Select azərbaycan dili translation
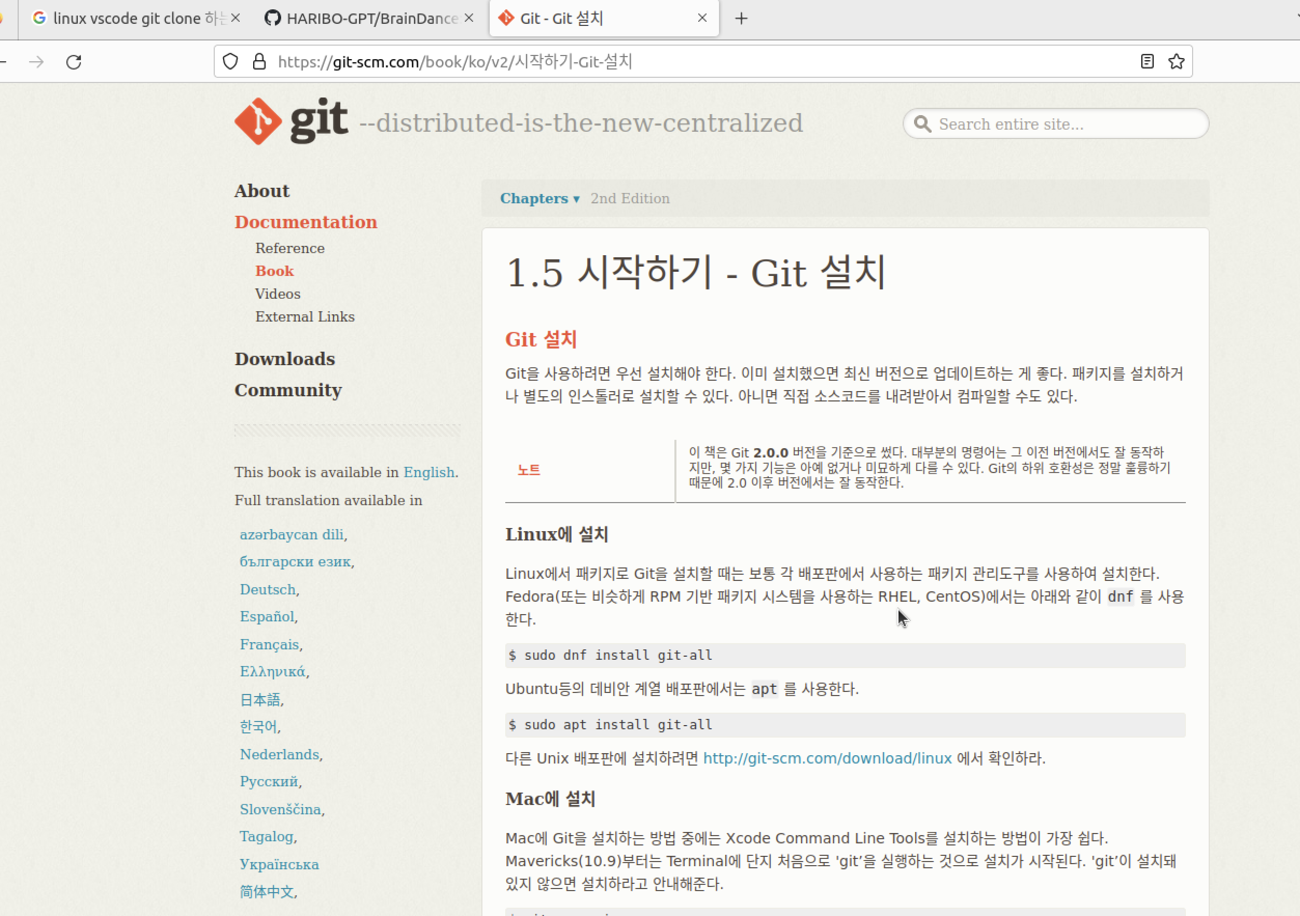The width and height of the screenshot is (1300, 916). pos(292,534)
